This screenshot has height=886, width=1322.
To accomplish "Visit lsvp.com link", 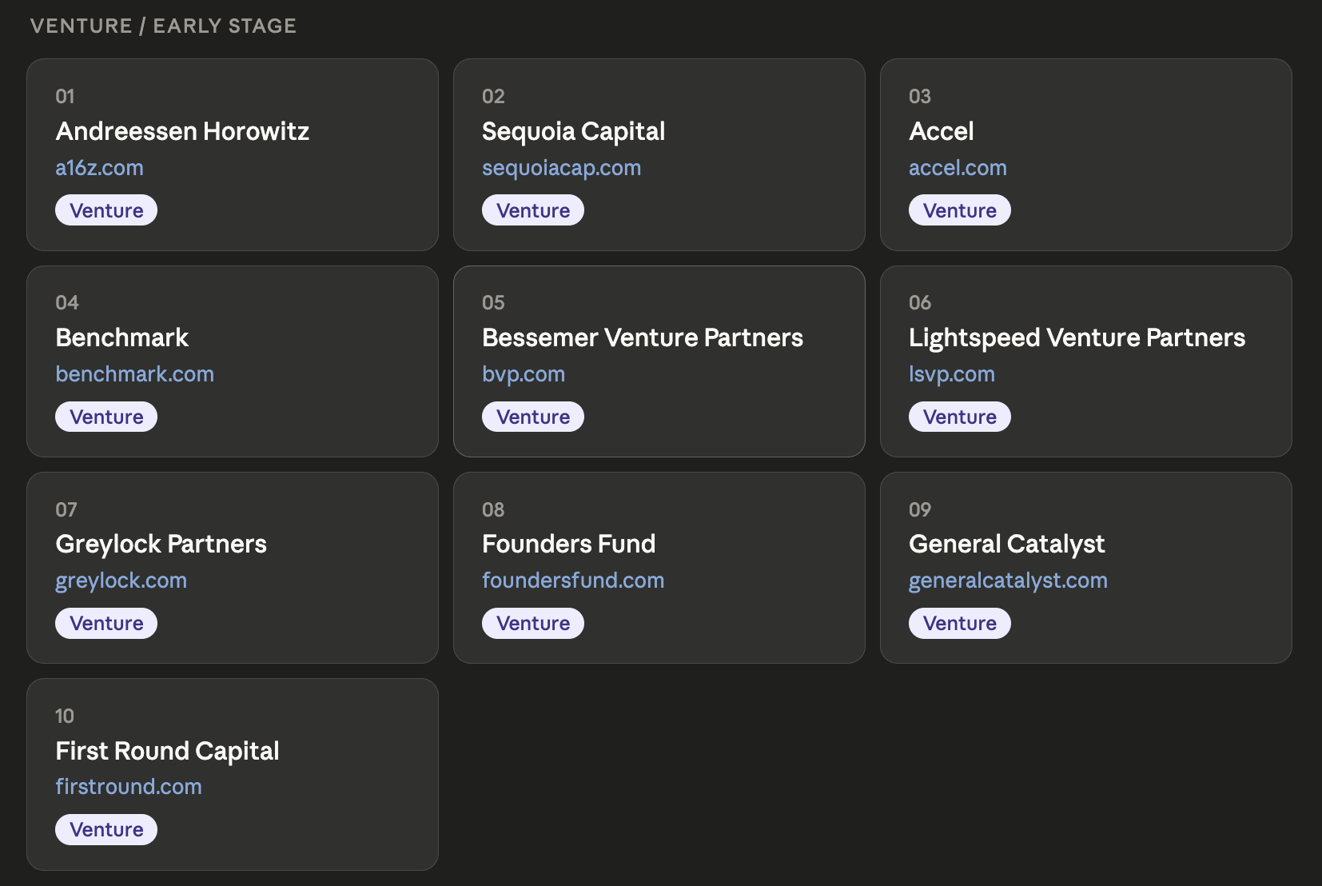I will click(x=952, y=374).
